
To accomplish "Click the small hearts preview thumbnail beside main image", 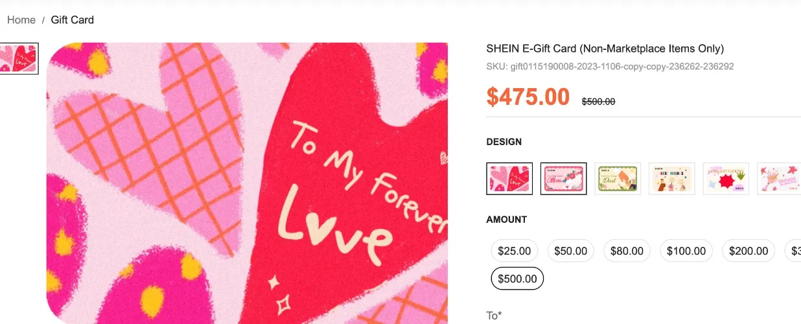I will (19, 58).
